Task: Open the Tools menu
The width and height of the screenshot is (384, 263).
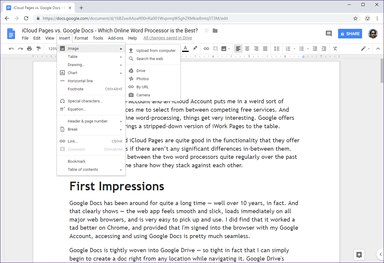Action: point(98,38)
